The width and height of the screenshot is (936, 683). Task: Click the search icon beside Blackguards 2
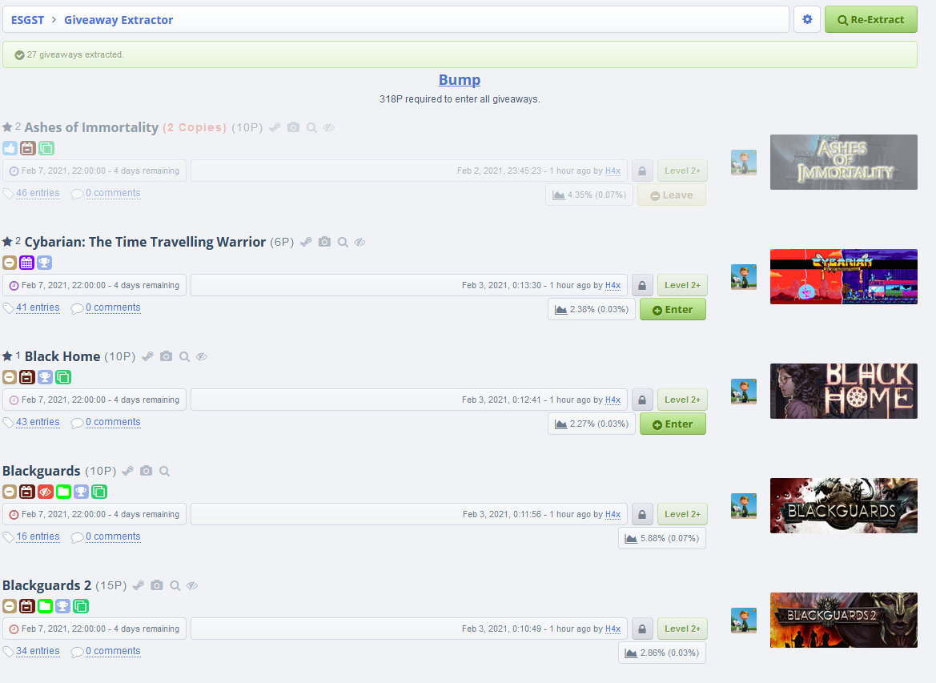point(175,585)
